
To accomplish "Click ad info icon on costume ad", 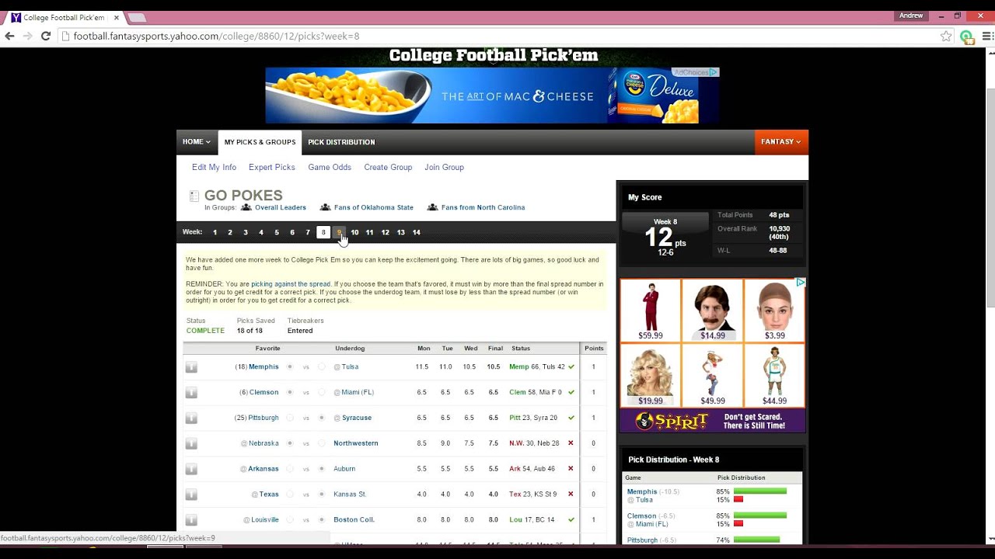I will (x=800, y=283).
